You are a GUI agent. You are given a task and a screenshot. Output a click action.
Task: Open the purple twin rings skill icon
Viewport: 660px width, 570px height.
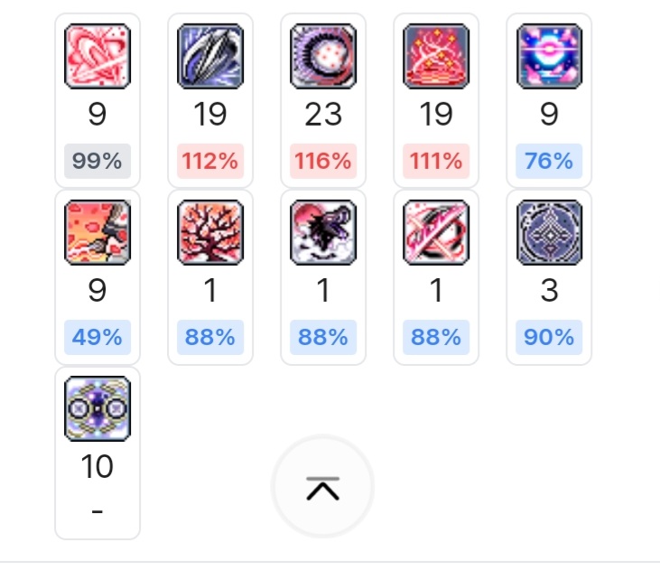[x=98, y=408]
